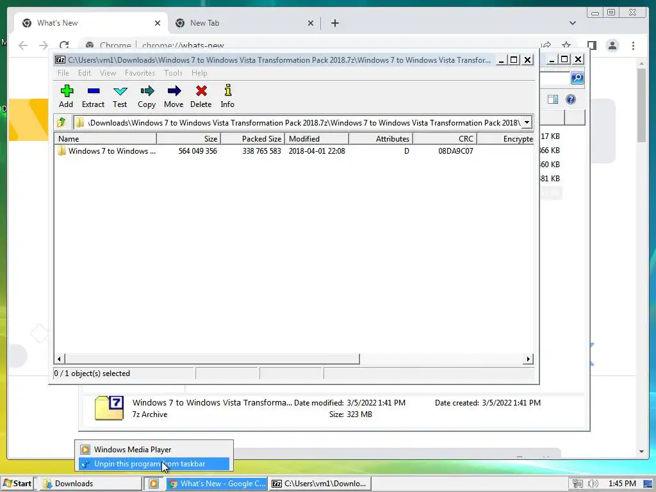Sort by the Packed Size column

pyautogui.click(x=252, y=138)
